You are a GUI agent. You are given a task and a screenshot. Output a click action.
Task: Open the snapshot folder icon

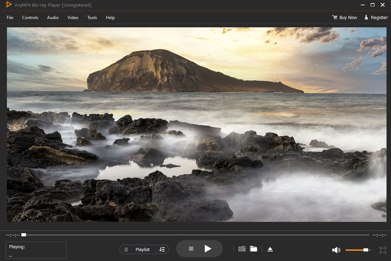(253, 249)
